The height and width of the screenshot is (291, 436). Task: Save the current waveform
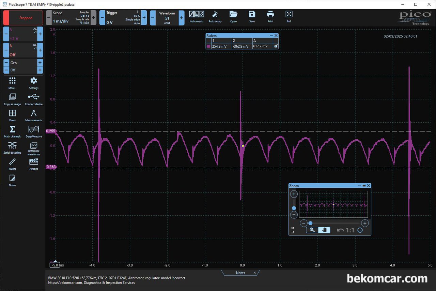[252, 16]
